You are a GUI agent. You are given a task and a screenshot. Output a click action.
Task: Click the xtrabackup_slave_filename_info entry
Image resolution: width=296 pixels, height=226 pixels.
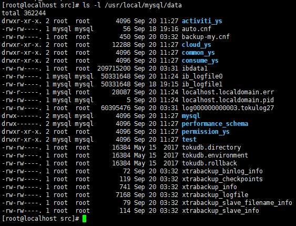click(x=237, y=203)
